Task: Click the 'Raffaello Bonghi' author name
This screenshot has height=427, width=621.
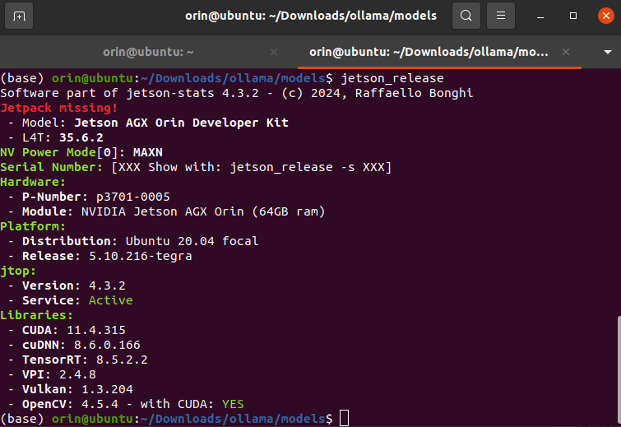Action: click(414, 93)
